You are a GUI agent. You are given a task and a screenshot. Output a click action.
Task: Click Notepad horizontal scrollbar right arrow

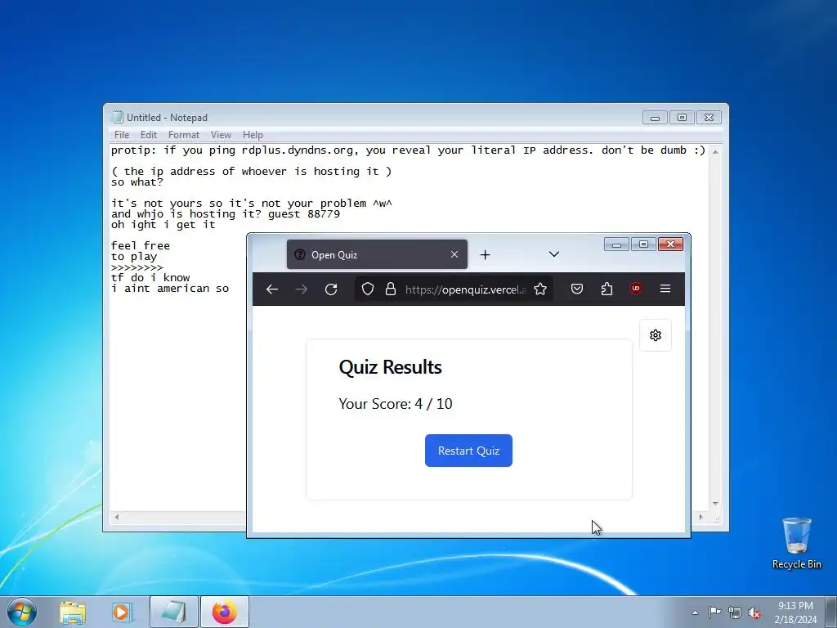pyautogui.click(x=700, y=517)
